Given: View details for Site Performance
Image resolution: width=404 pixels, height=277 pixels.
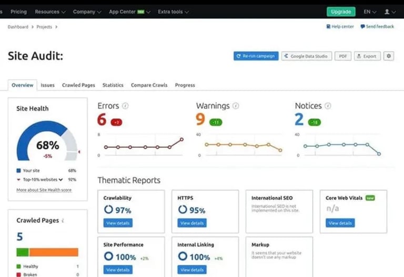Looking at the screenshot, I should pyautogui.click(x=118, y=270).
